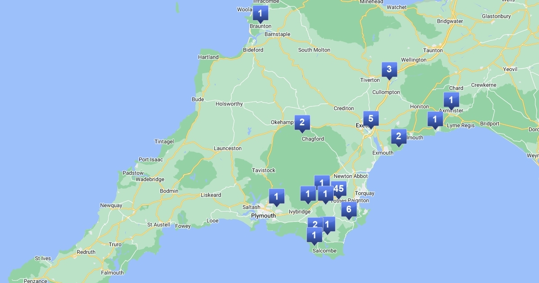Select the Bodmin label
Screen dimensions: 539x283
coord(169,191)
